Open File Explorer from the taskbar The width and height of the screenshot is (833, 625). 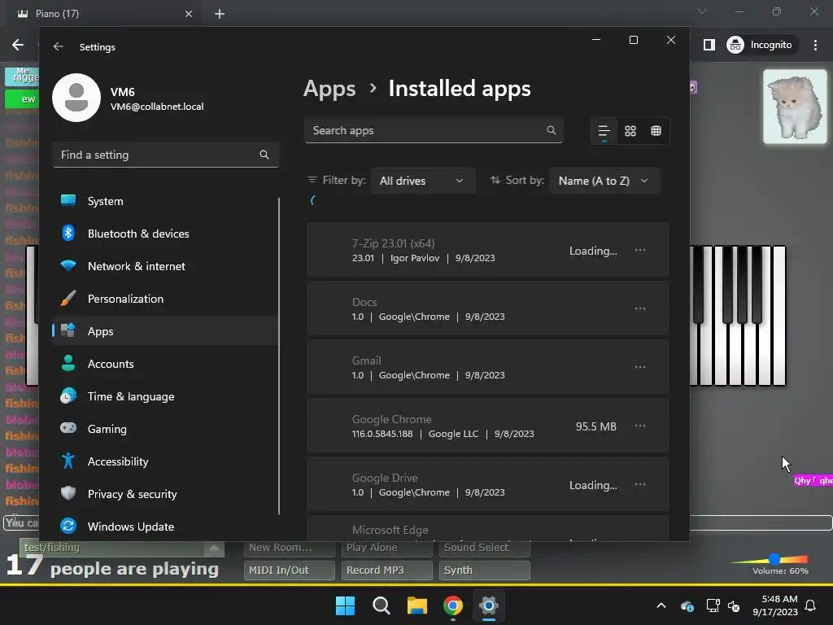[x=417, y=605]
